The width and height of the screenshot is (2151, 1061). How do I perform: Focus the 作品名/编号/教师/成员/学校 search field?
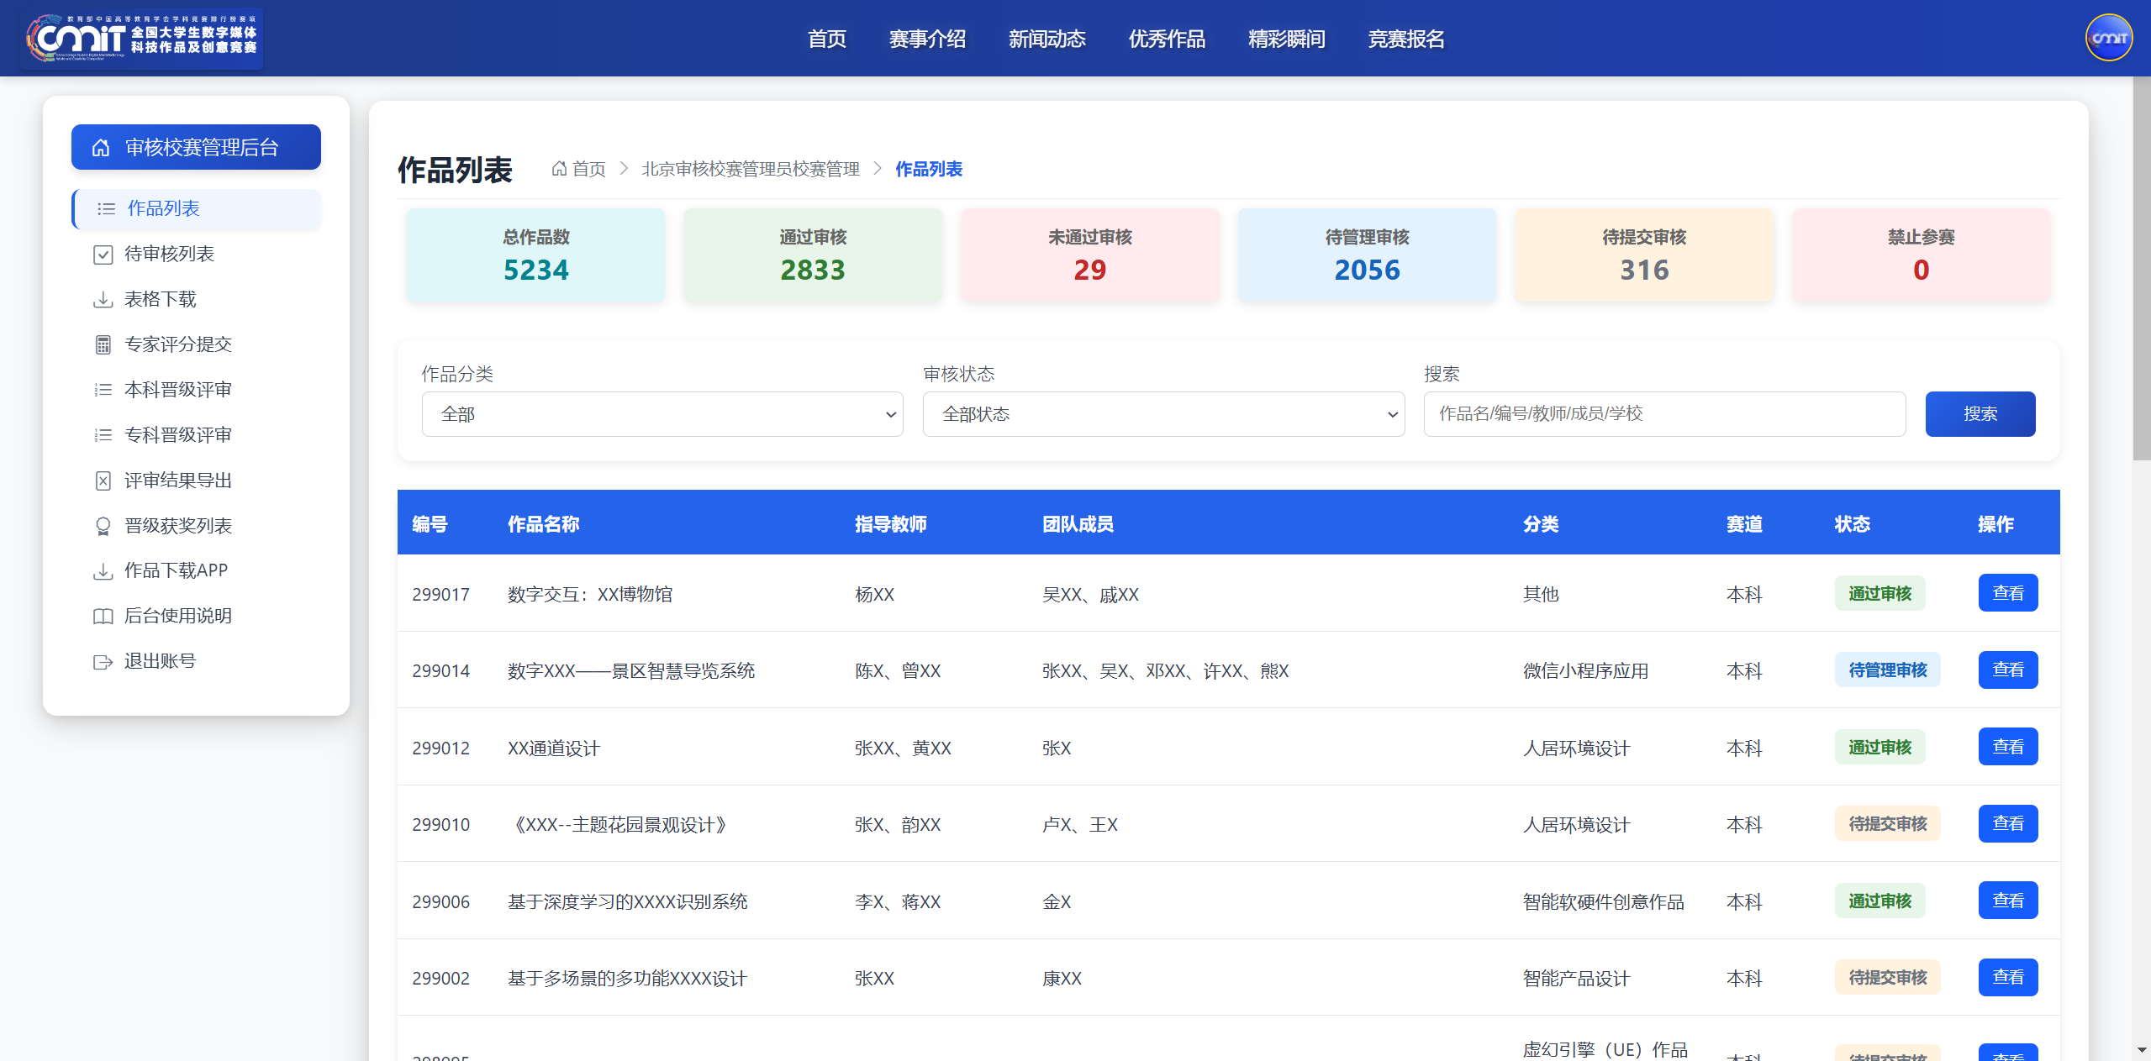tap(1664, 414)
